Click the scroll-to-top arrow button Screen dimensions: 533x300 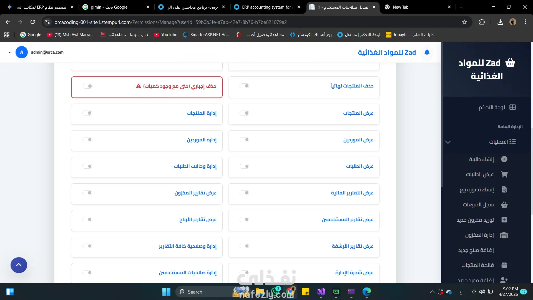[x=19, y=265]
